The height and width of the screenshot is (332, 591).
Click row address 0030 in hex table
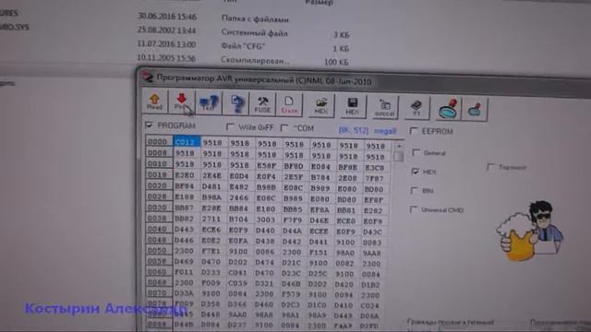(158, 207)
